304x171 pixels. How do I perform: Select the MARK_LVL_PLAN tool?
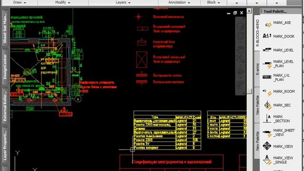click(x=276, y=77)
